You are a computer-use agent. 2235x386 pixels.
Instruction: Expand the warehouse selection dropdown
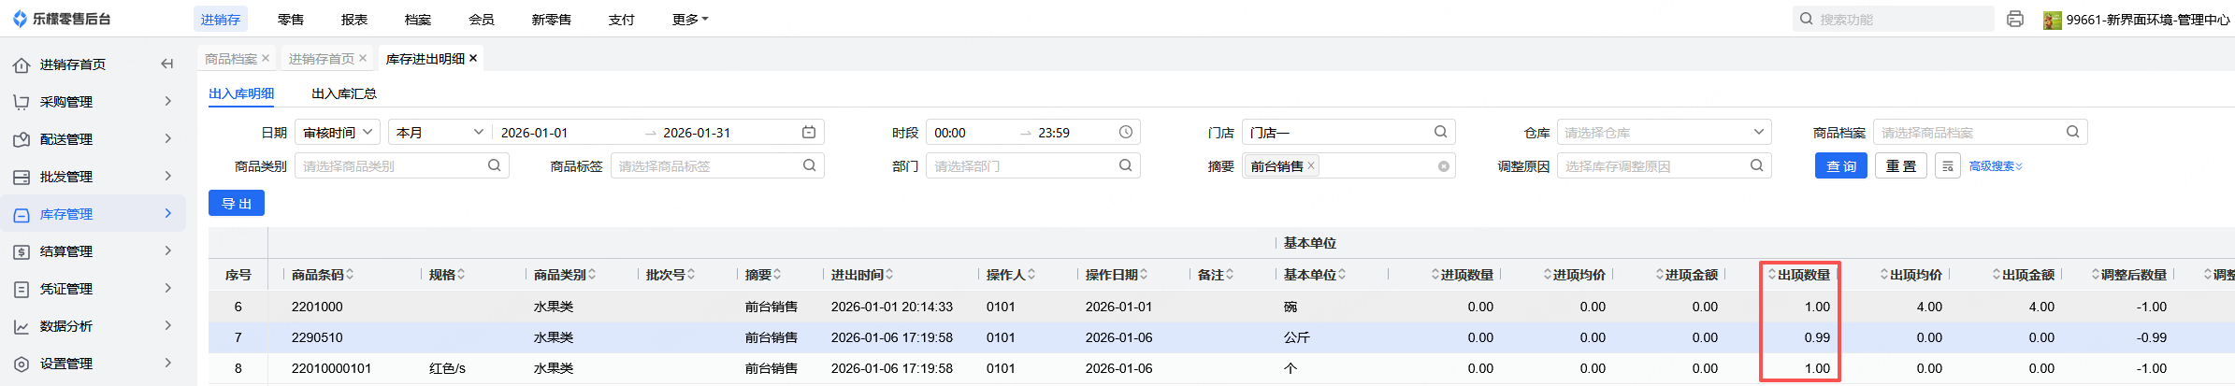(x=1758, y=133)
